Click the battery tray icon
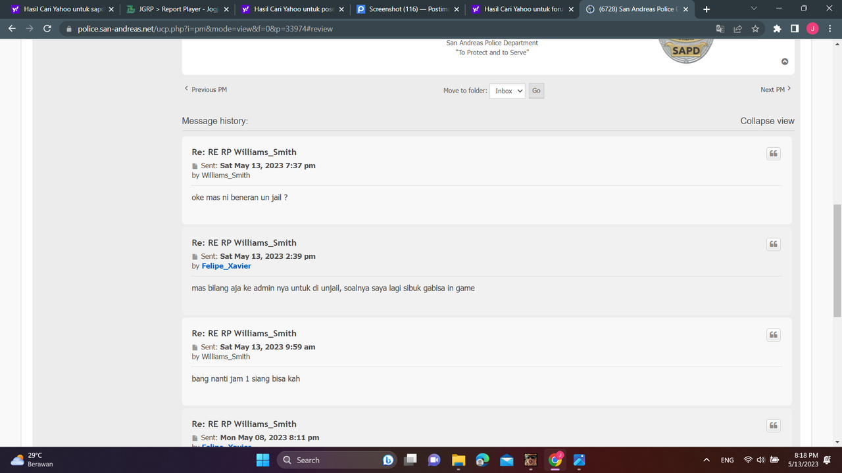 pyautogui.click(x=774, y=460)
